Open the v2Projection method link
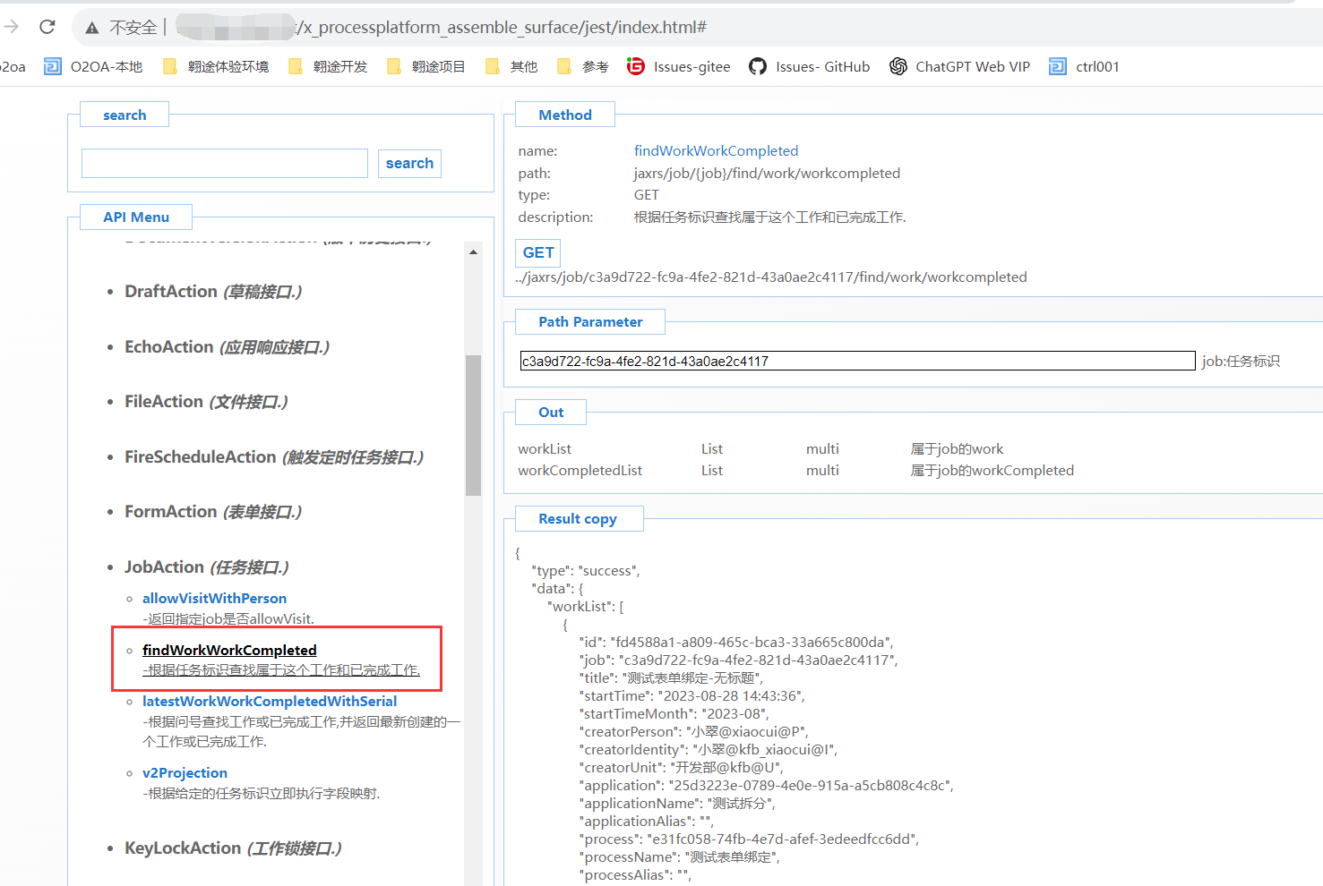 click(185, 772)
